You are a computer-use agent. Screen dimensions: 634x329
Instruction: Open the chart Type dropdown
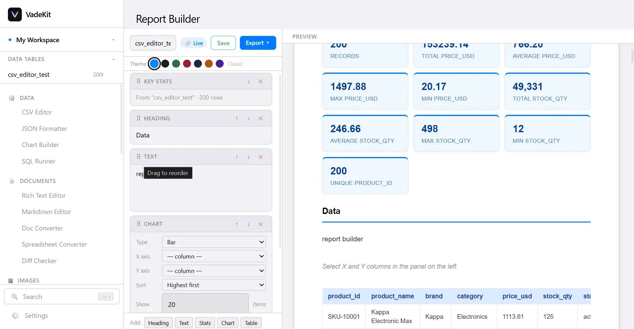[214, 242]
